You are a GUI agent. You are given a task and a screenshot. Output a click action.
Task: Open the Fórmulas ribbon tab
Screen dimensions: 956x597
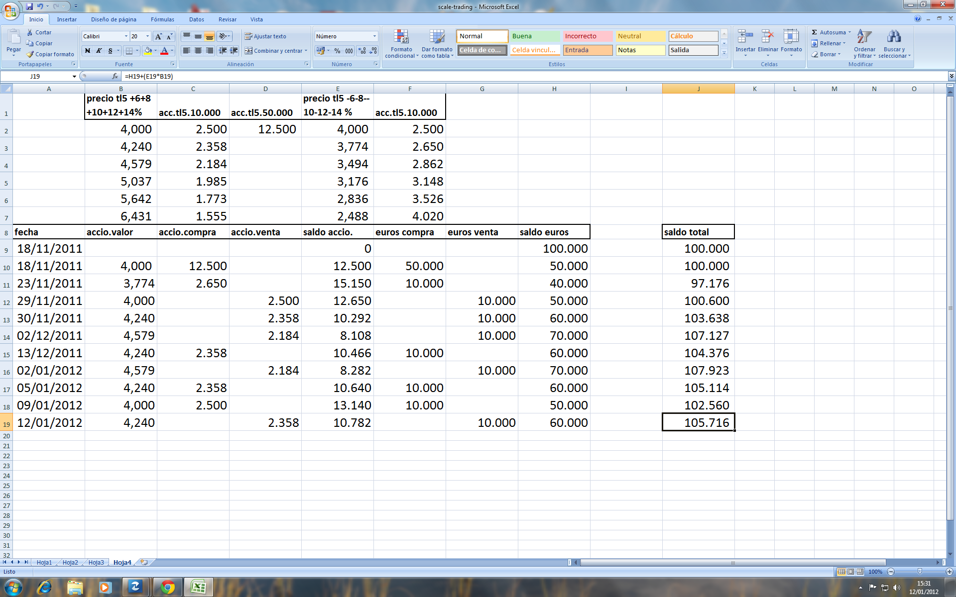coord(162,19)
